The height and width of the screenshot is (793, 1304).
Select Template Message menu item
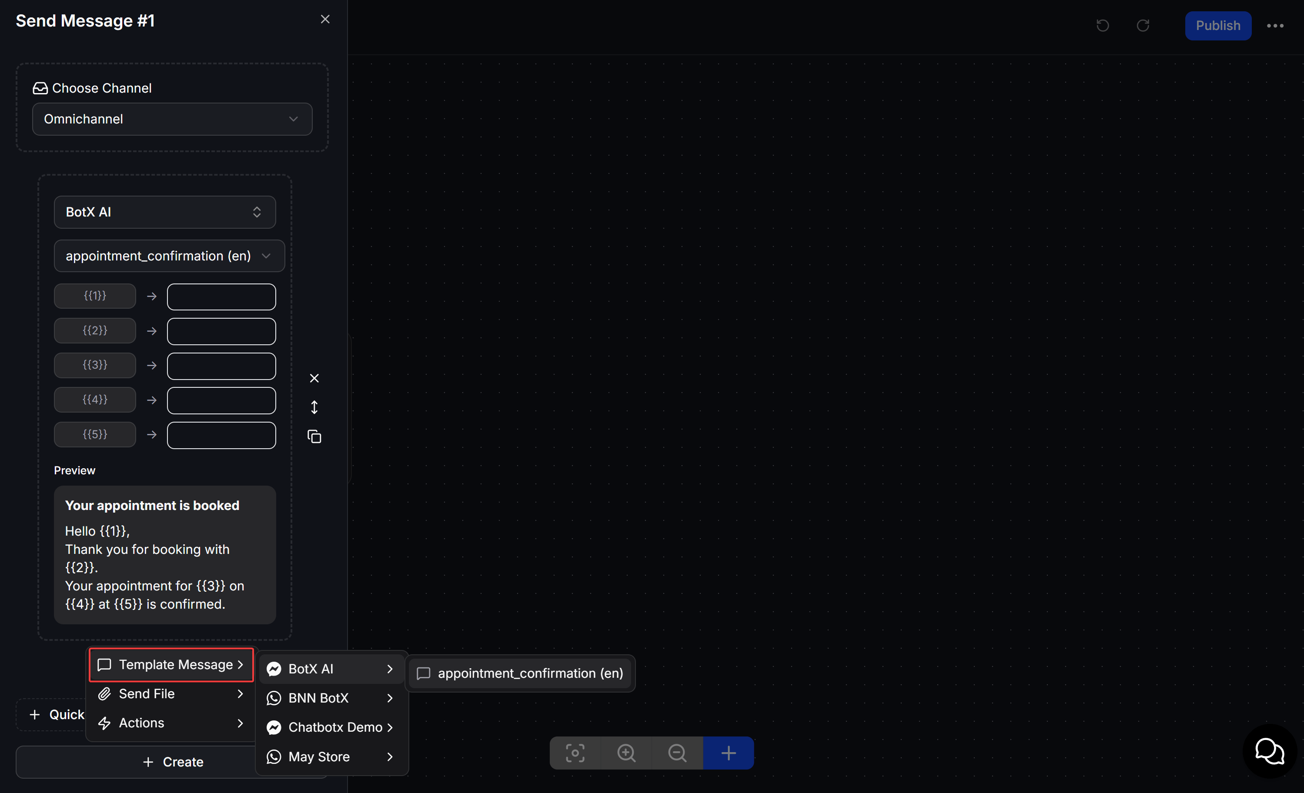click(x=171, y=664)
